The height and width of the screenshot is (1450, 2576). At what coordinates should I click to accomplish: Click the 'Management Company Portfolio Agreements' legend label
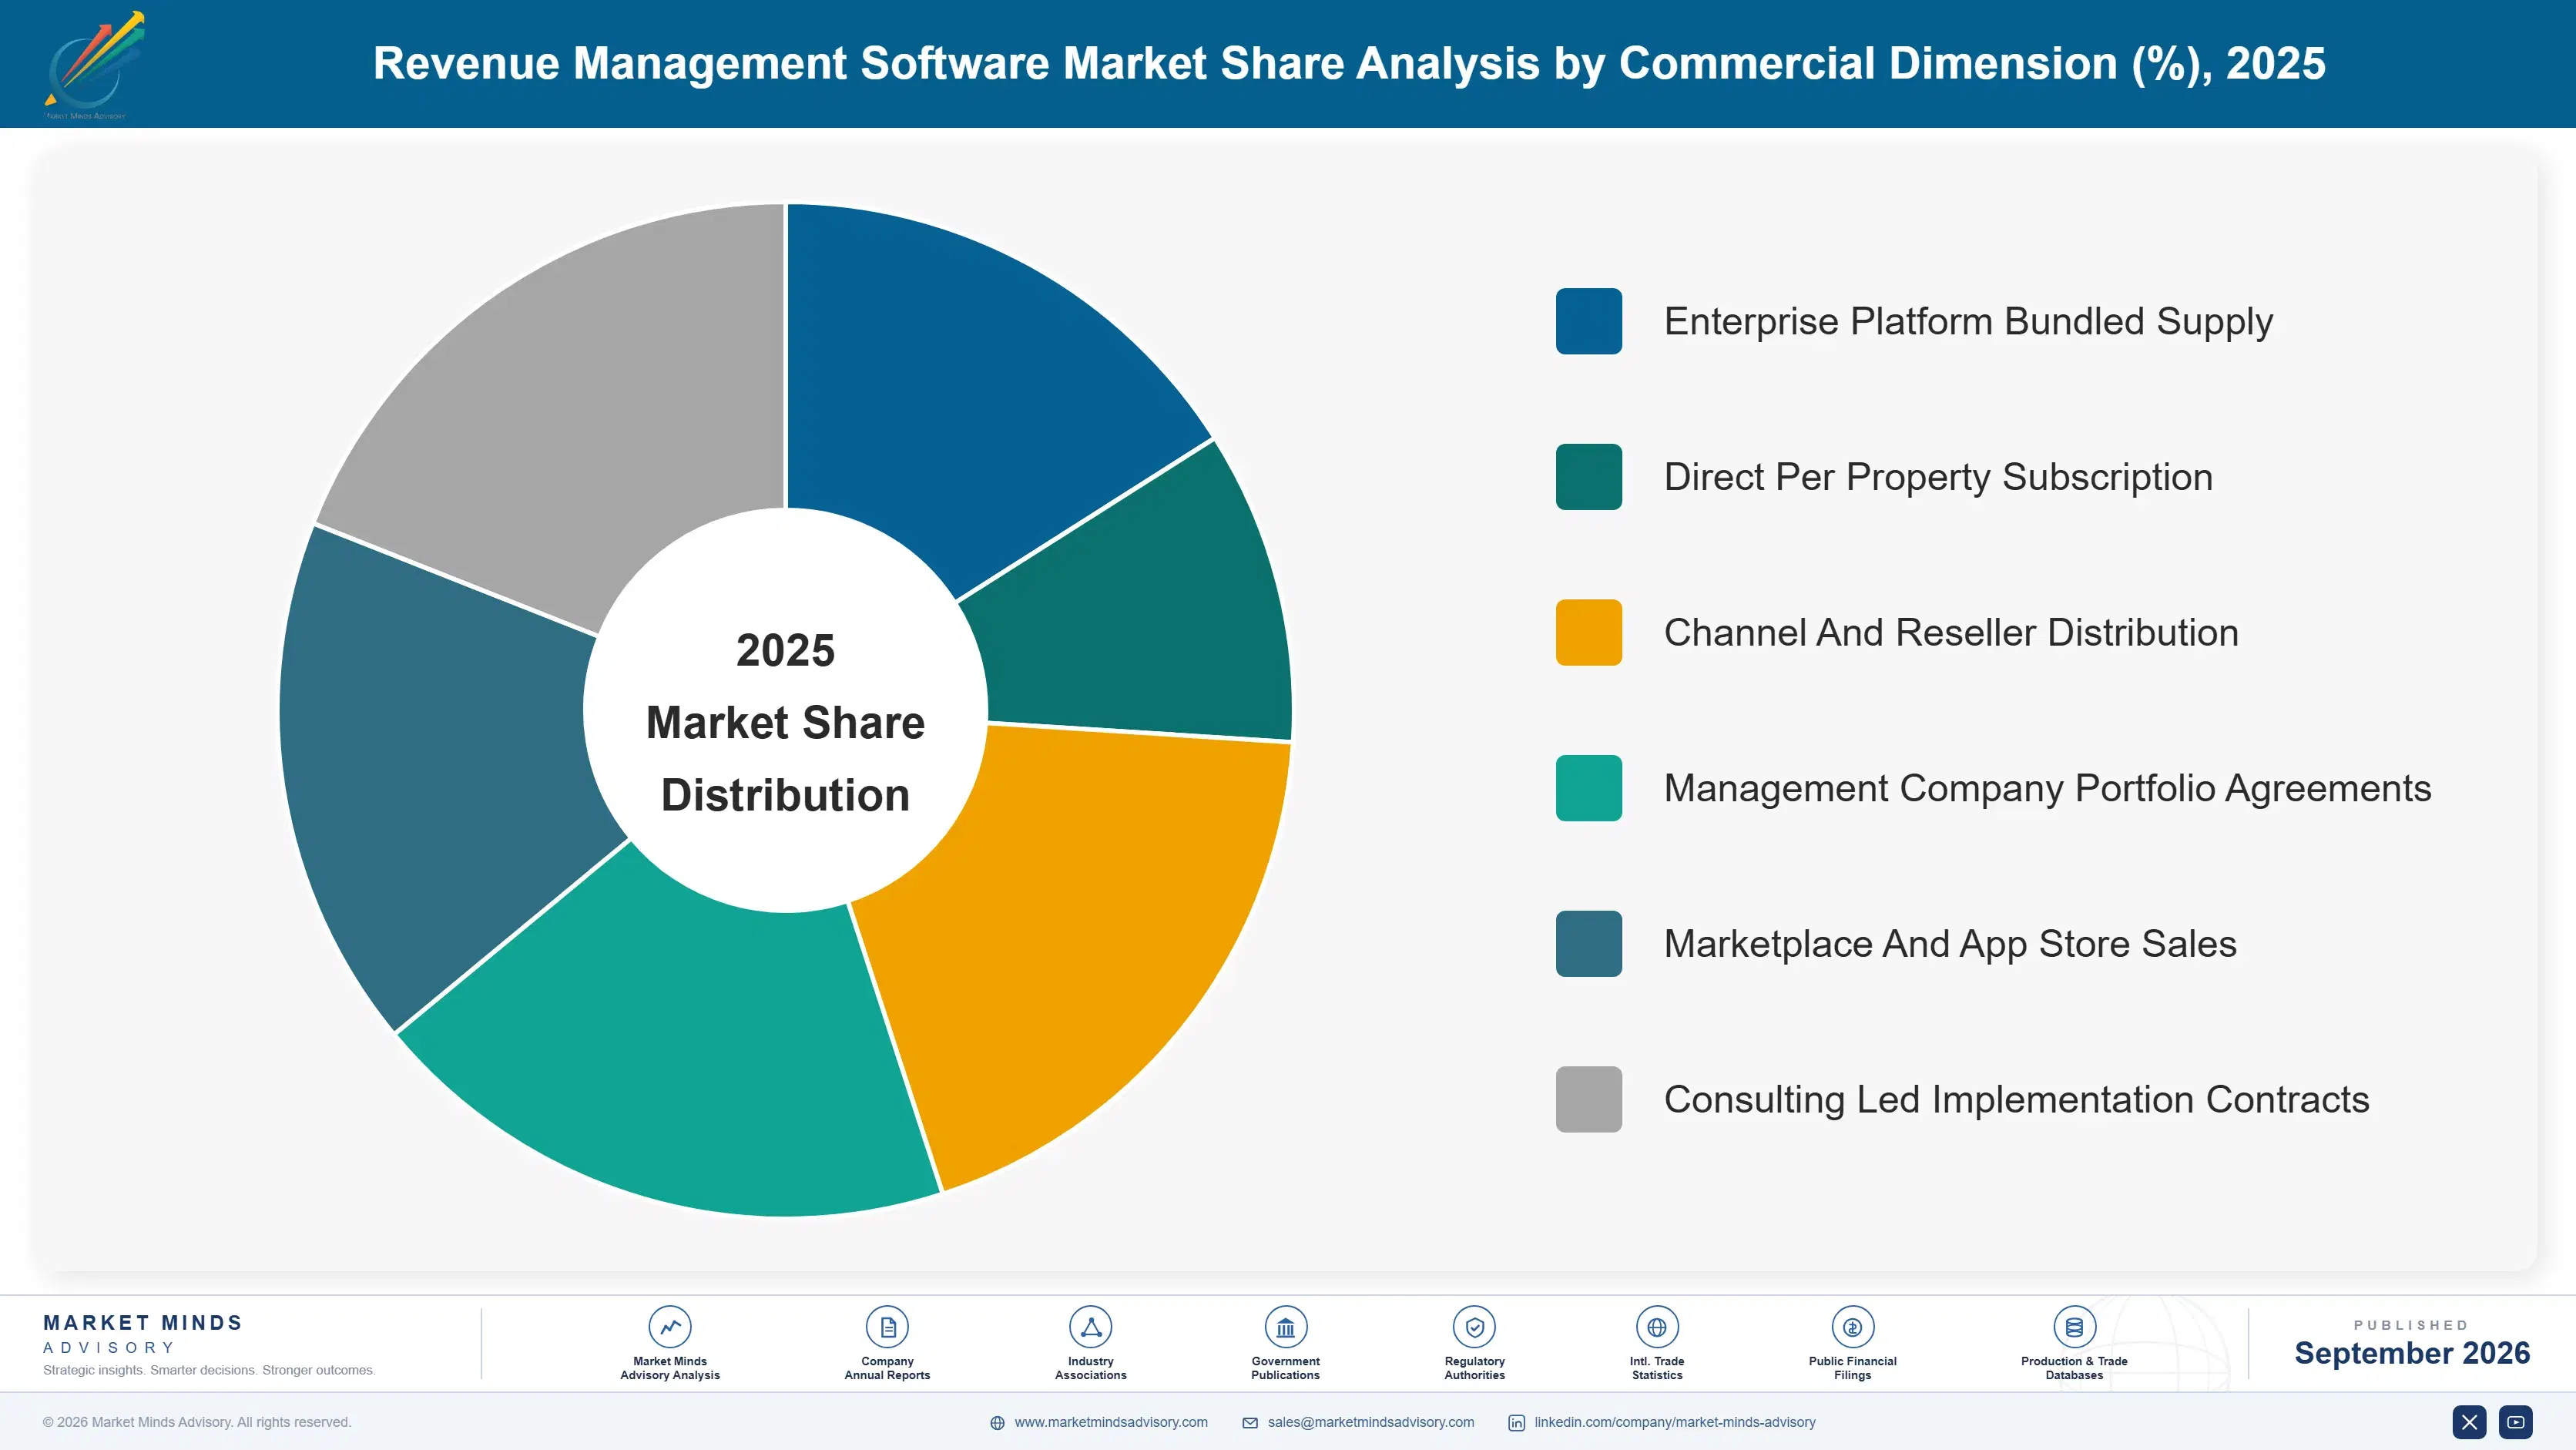point(2047,789)
